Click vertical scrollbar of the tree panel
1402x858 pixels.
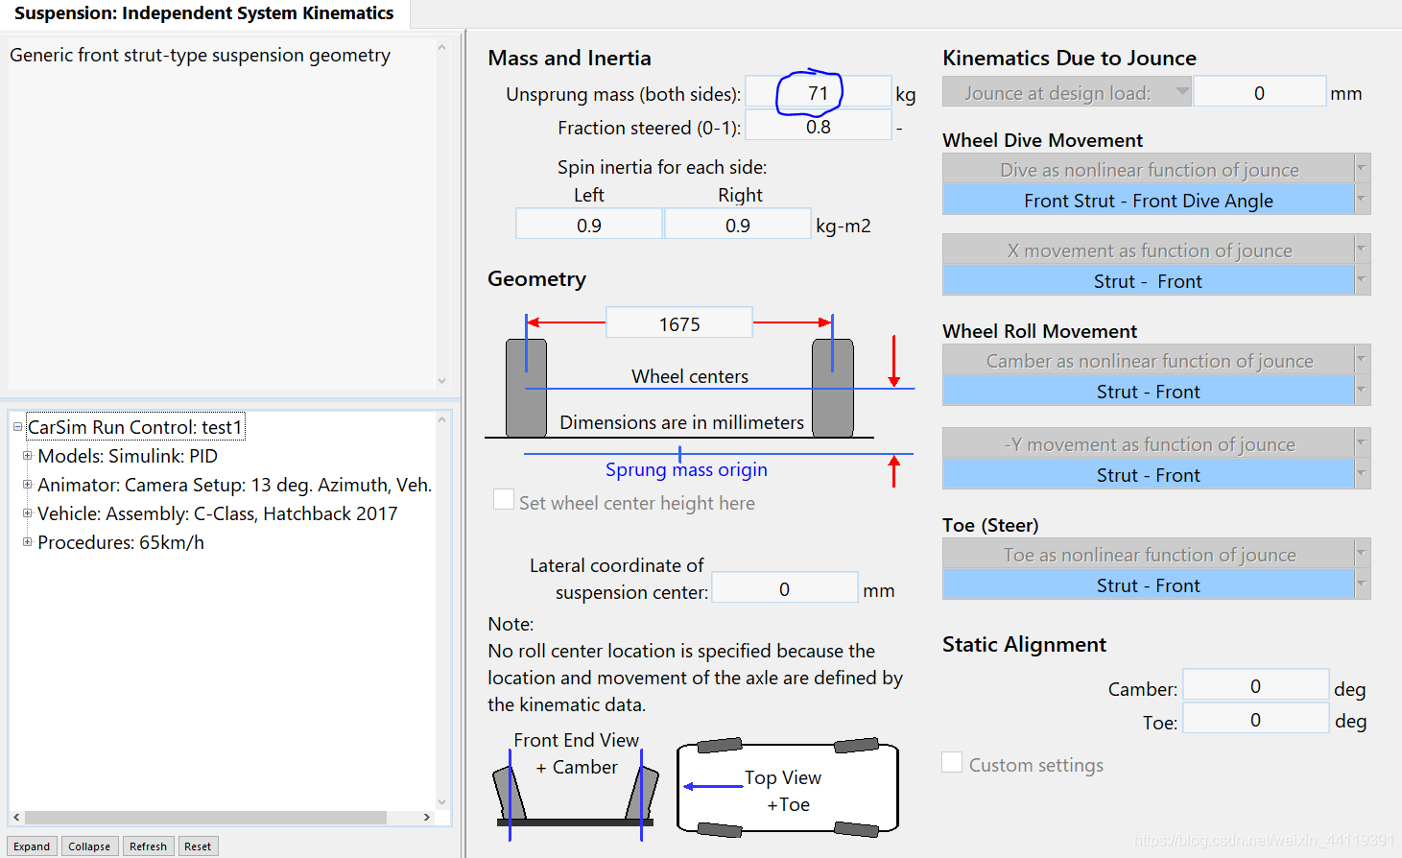[442, 611]
